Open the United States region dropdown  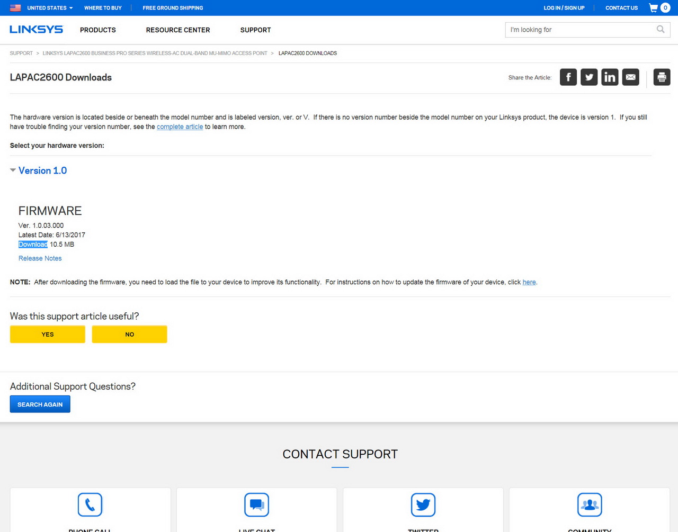click(50, 8)
